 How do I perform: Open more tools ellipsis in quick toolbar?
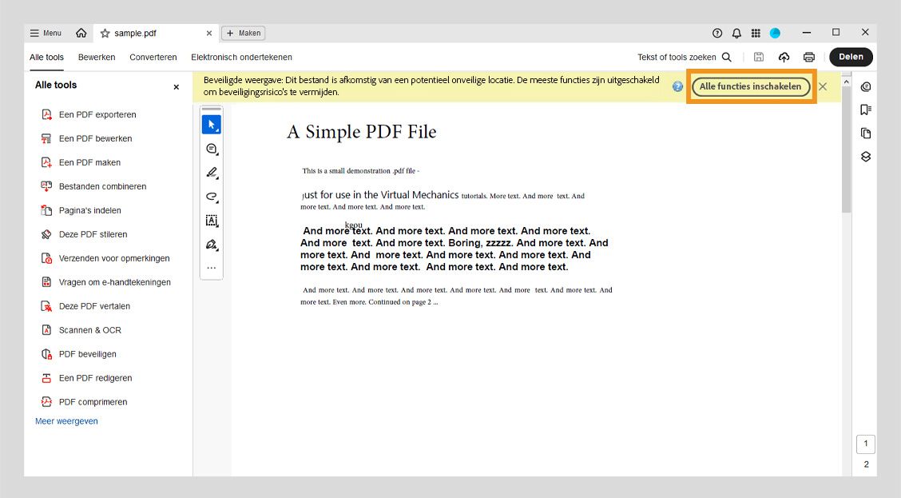point(212,268)
